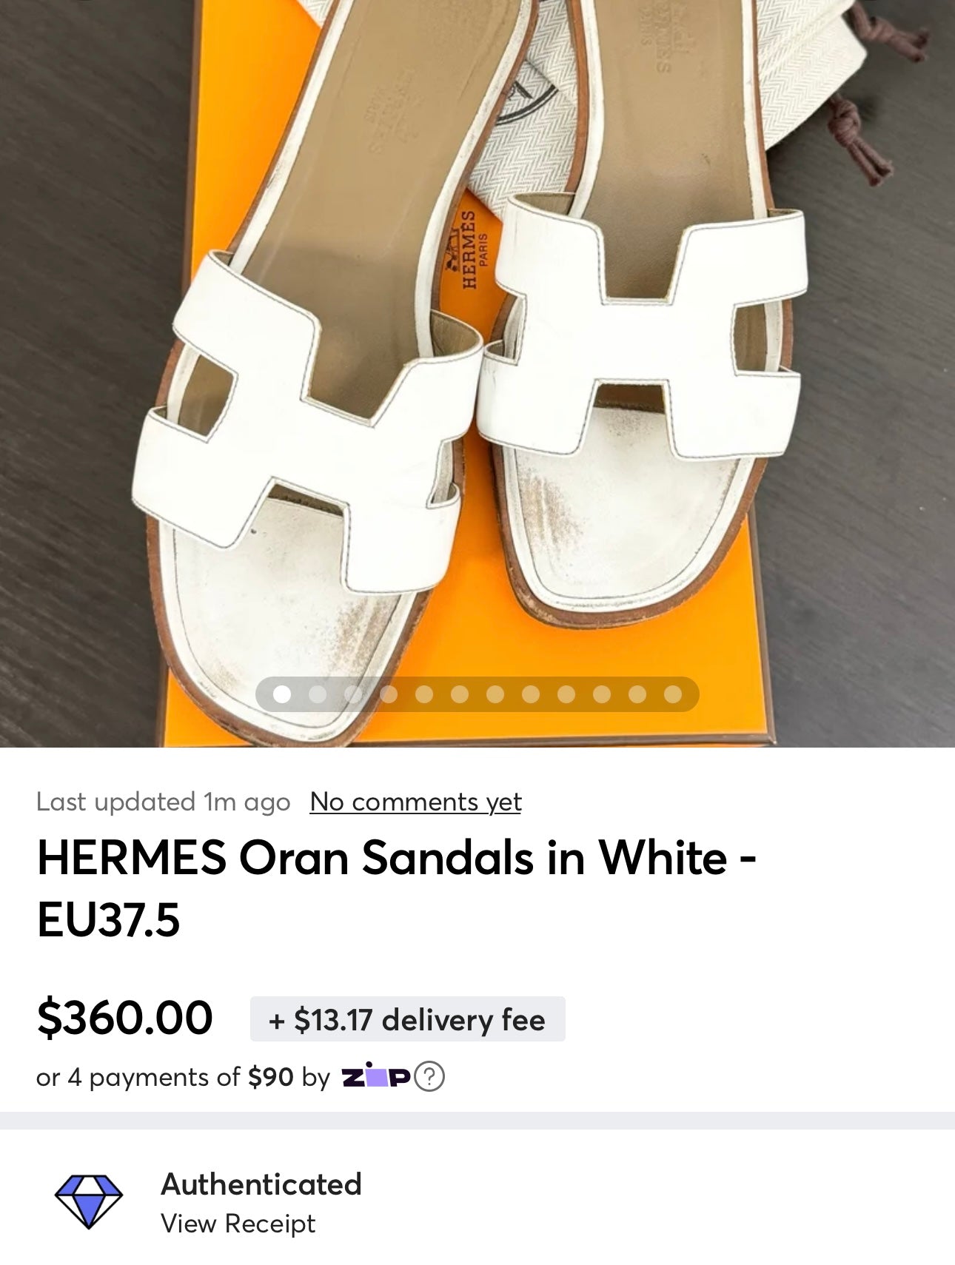Viewport: 955px width, 1265px height.
Task: Click the 4 payments of $90 text
Action: coord(182,1077)
